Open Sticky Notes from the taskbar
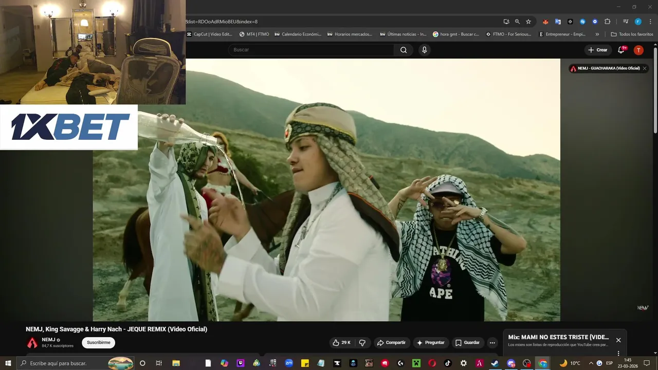Screen dimensions: 658x370 tap(305, 363)
